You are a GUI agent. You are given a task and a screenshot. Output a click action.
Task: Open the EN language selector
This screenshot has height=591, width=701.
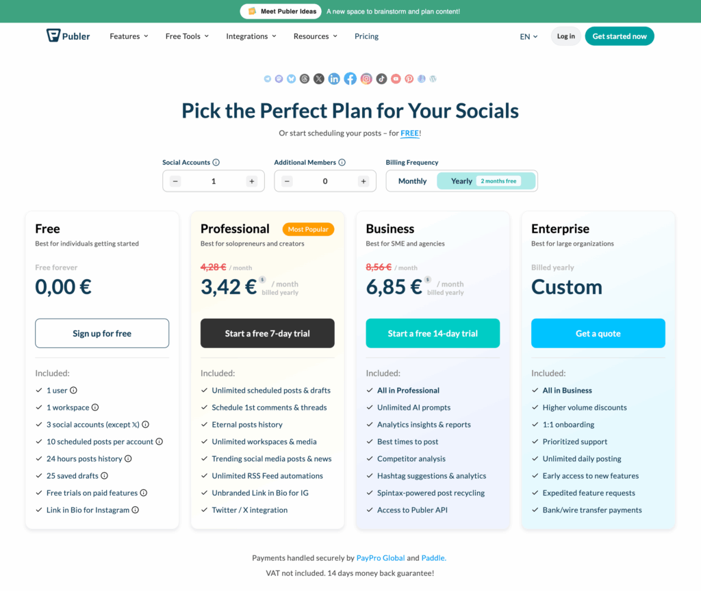528,36
